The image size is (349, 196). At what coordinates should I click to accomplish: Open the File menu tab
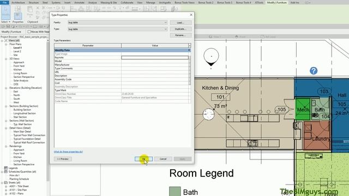click(4, 2)
